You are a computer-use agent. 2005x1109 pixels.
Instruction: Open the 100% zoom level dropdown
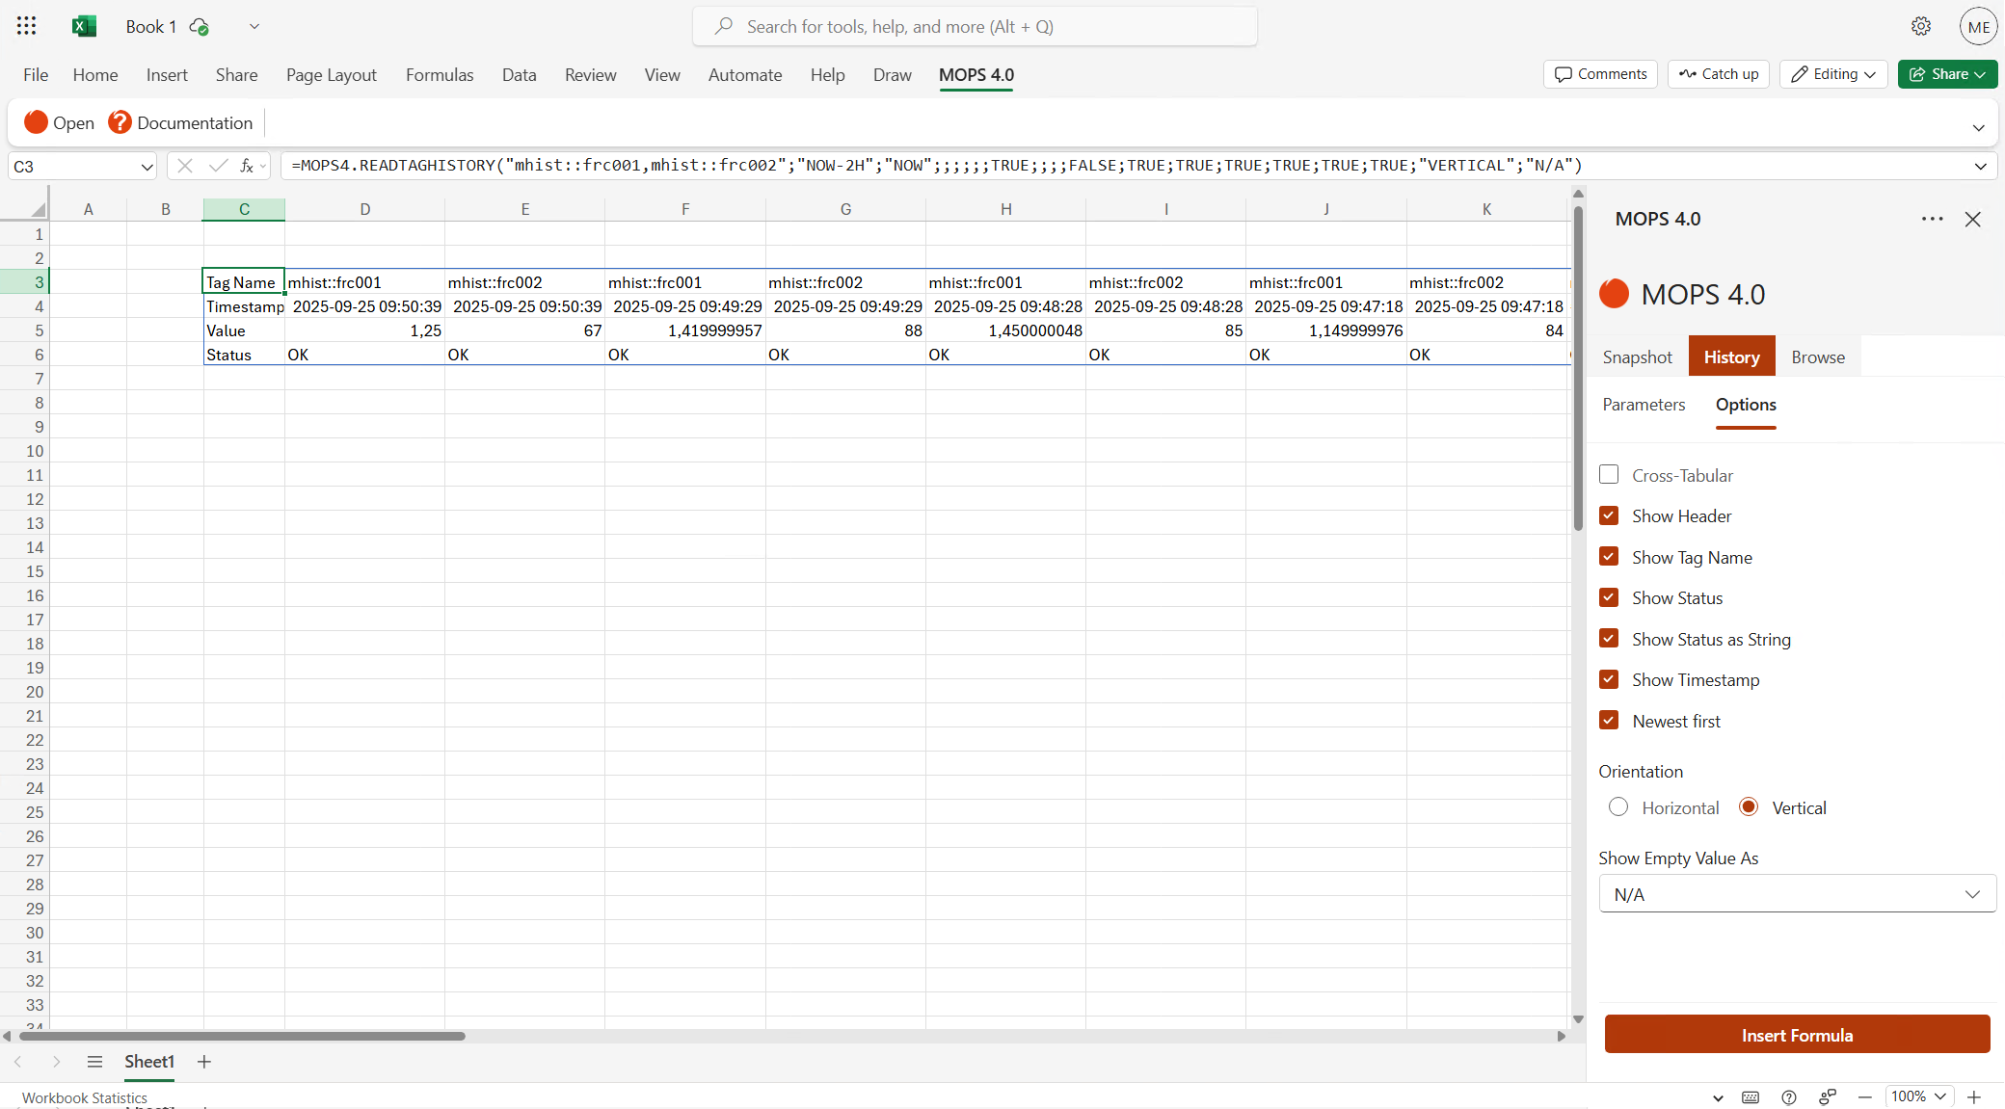coord(1917,1096)
